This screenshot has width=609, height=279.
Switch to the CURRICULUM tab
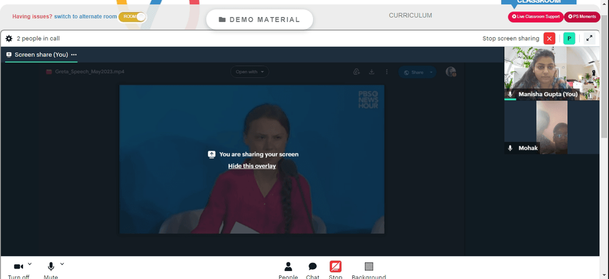(x=410, y=16)
